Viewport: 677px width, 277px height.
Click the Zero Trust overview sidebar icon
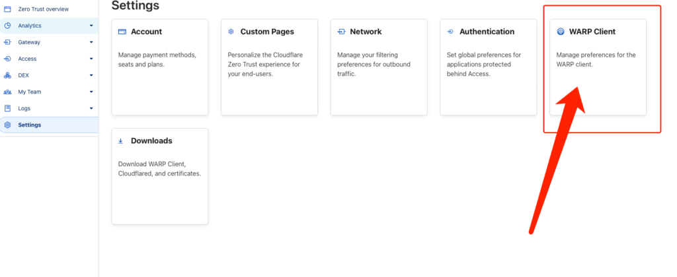[x=7, y=9]
